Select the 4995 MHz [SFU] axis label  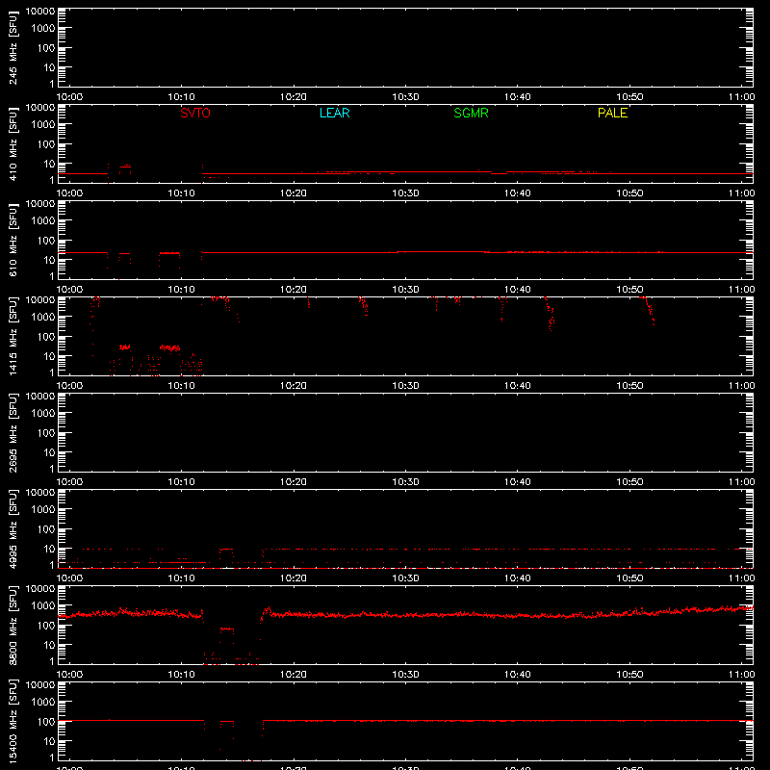(13, 528)
